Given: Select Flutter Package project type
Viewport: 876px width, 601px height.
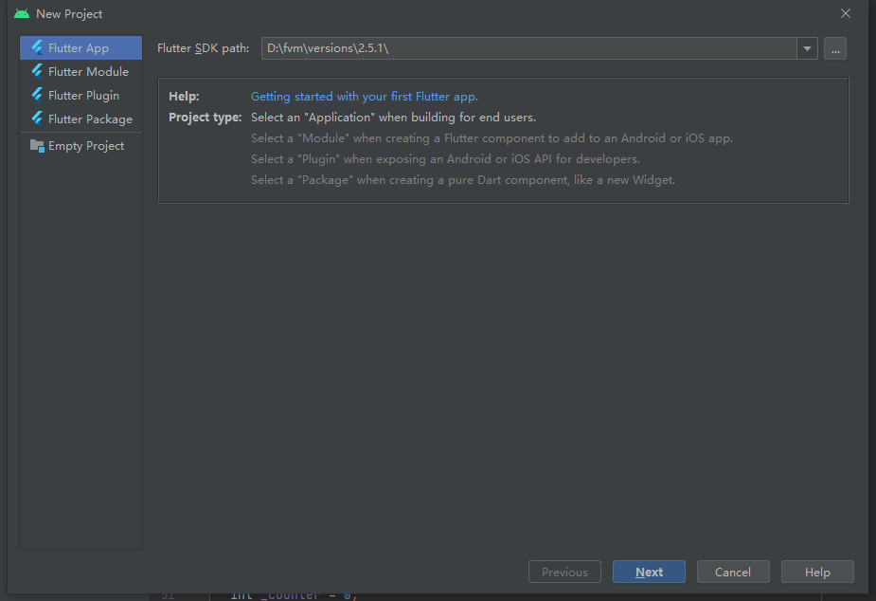Looking at the screenshot, I should [x=80, y=119].
